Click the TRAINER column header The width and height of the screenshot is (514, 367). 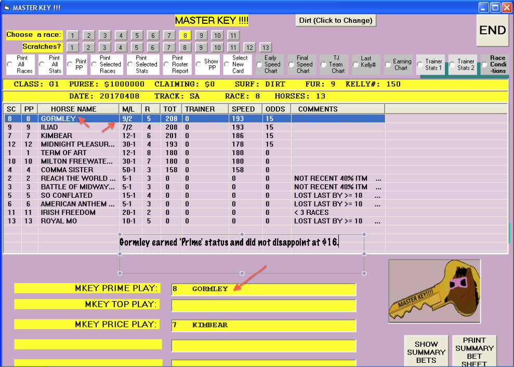pos(205,109)
